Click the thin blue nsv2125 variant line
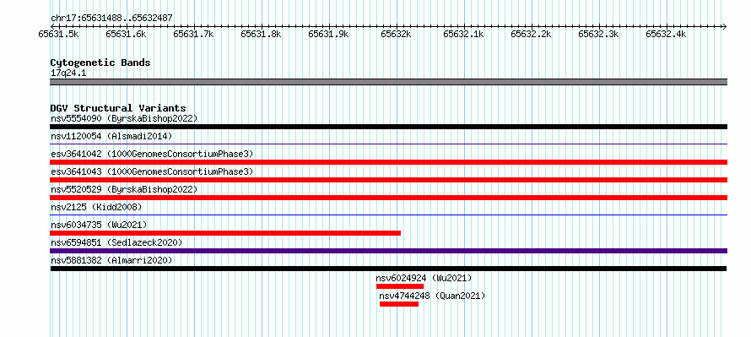This screenshot has width=751, height=337. click(x=389, y=215)
